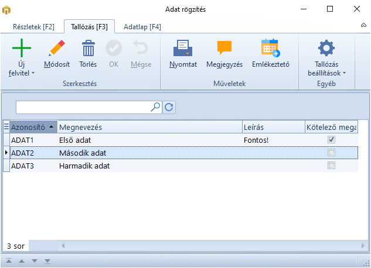371x268 pixels.
Task: Click the Megnevezés column header
Action: click(149, 127)
